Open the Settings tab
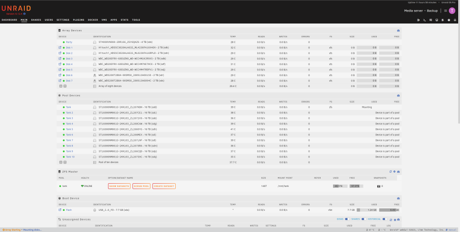 pyautogui.click(x=63, y=20)
